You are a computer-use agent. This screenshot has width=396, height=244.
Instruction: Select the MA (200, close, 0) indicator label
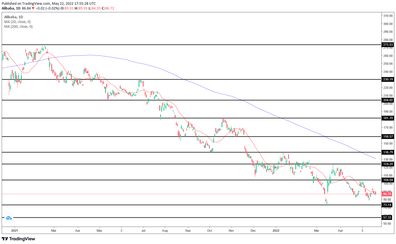(18, 27)
